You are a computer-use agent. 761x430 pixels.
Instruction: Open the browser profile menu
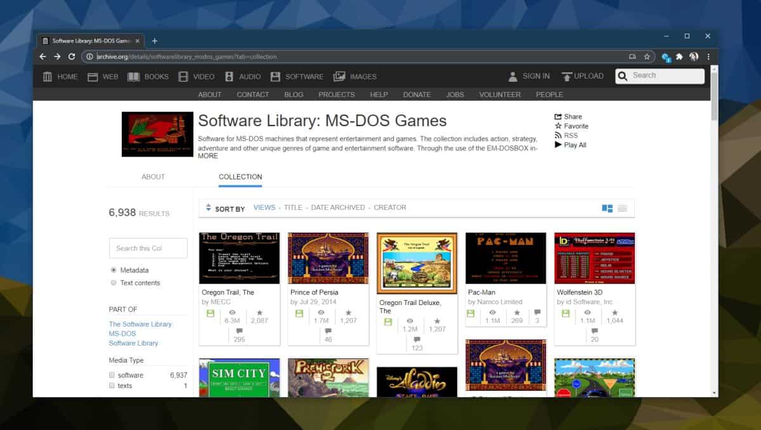click(693, 56)
